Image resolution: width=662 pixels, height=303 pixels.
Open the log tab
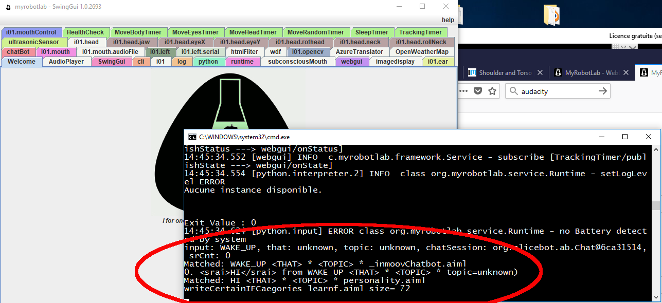tap(182, 62)
